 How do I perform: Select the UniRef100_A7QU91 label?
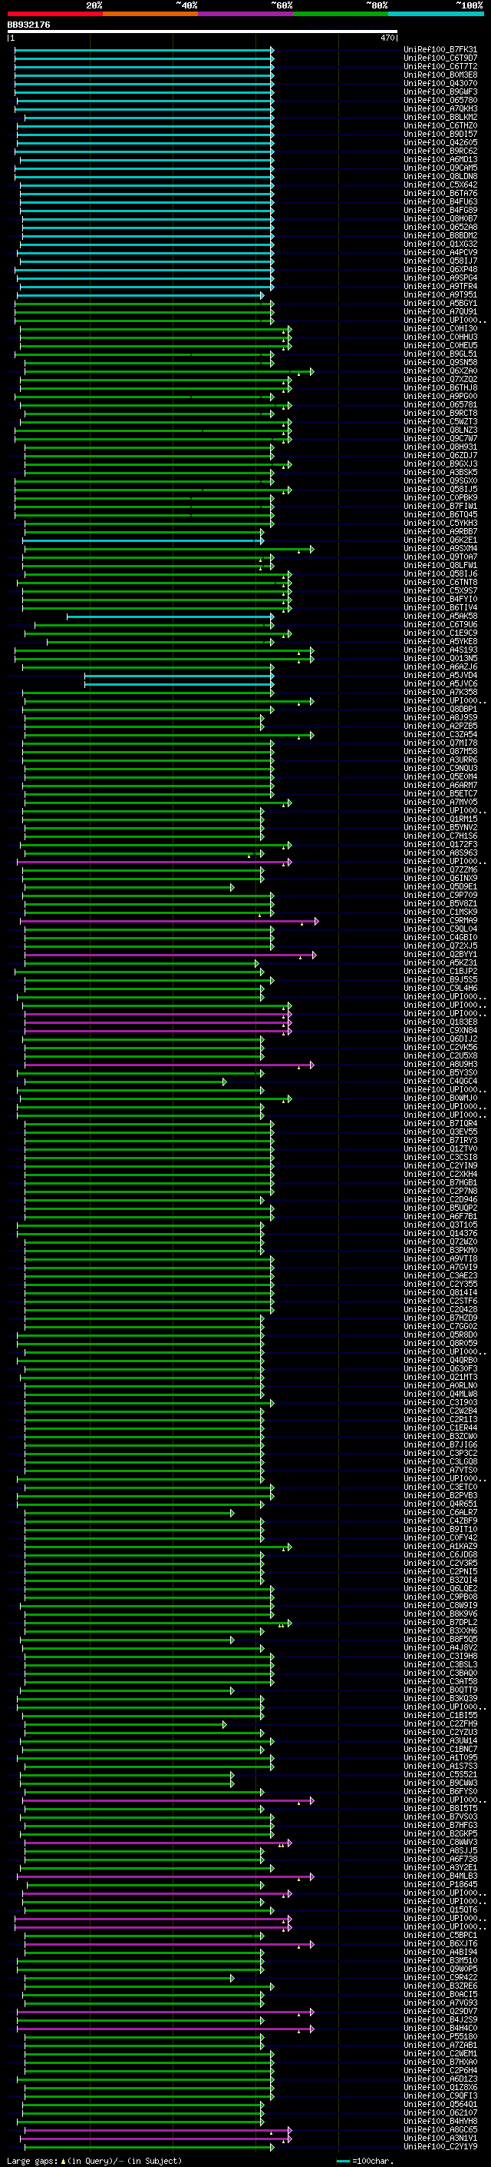[x=440, y=311]
